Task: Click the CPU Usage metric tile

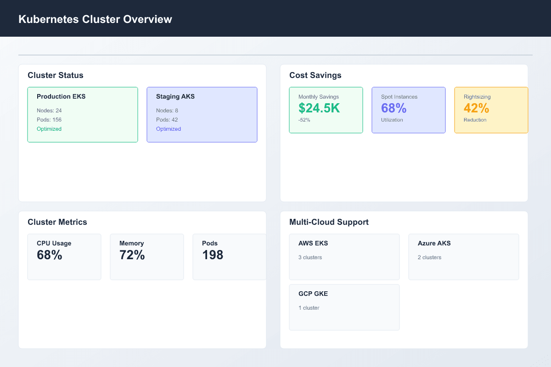Action: pos(64,257)
